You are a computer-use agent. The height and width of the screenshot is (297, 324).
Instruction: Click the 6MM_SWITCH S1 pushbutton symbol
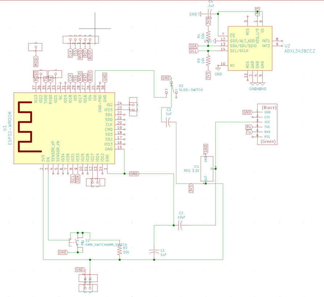pos(76,242)
